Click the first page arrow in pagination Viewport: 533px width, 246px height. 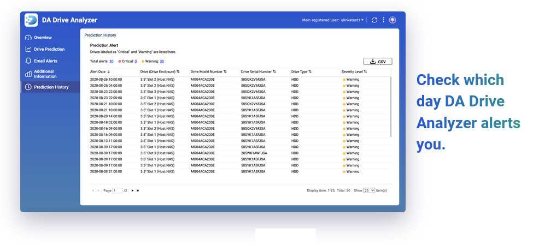pos(93,191)
